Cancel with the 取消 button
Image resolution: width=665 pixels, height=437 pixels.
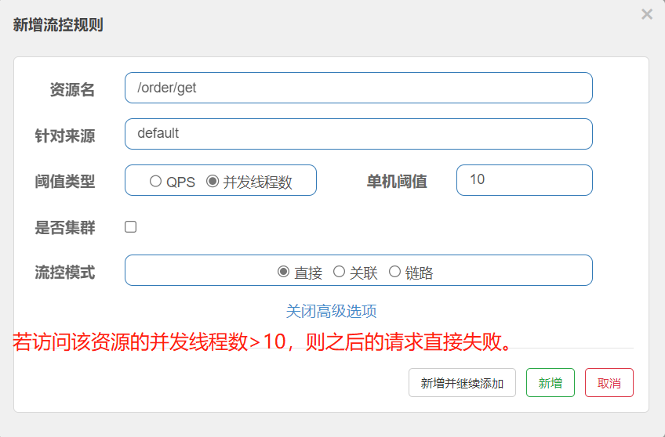(609, 383)
